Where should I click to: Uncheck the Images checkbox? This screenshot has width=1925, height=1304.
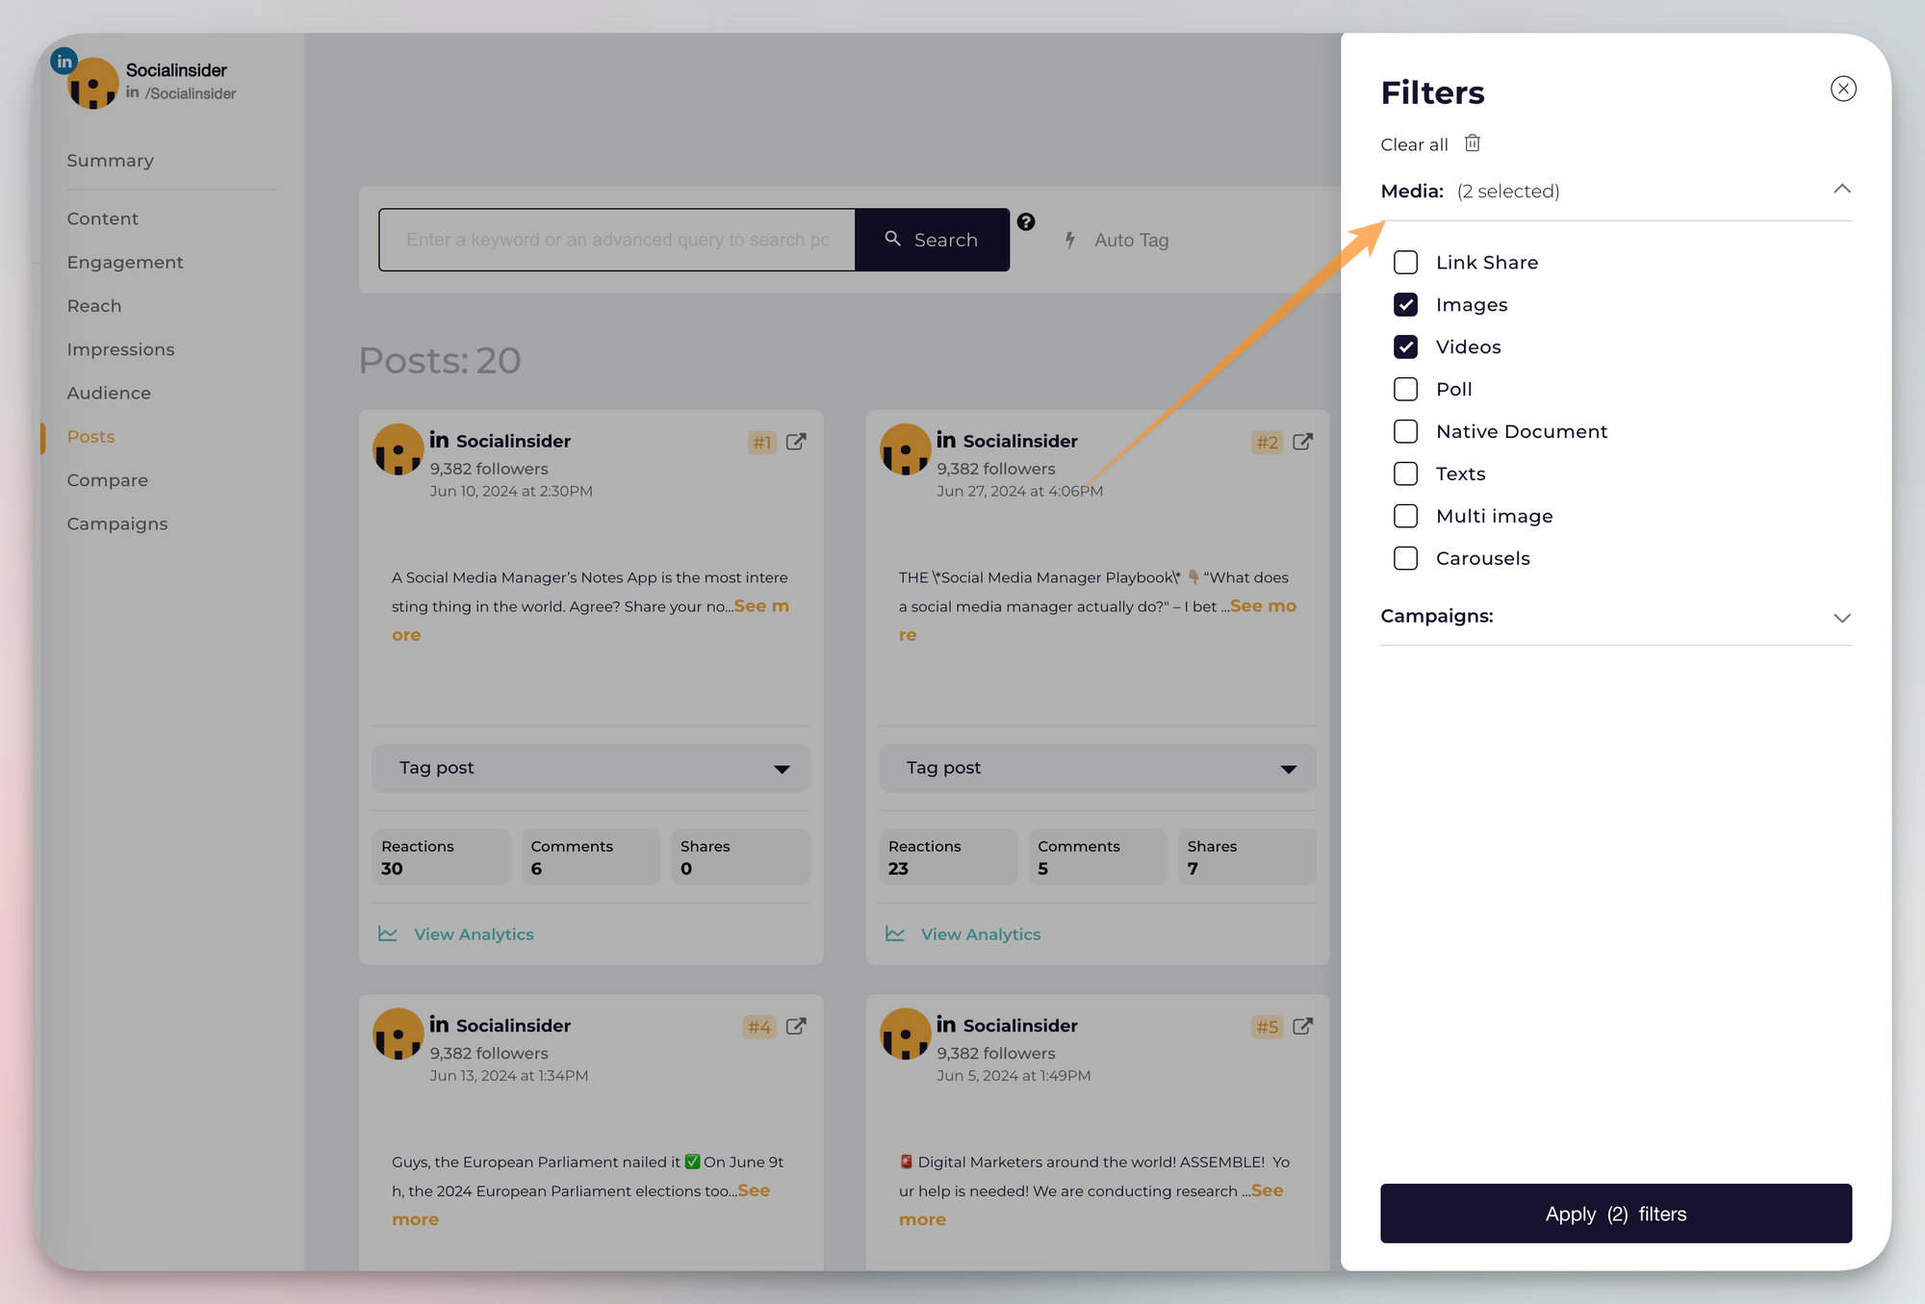coord(1405,304)
